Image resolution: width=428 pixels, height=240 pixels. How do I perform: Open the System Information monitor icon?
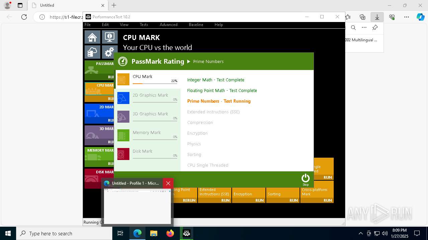point(110,37)
